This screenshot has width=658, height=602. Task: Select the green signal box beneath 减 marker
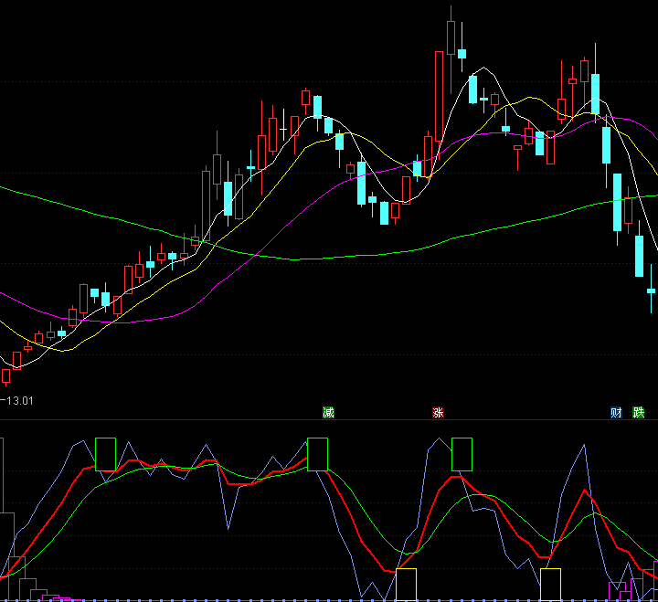click(317, 454)
